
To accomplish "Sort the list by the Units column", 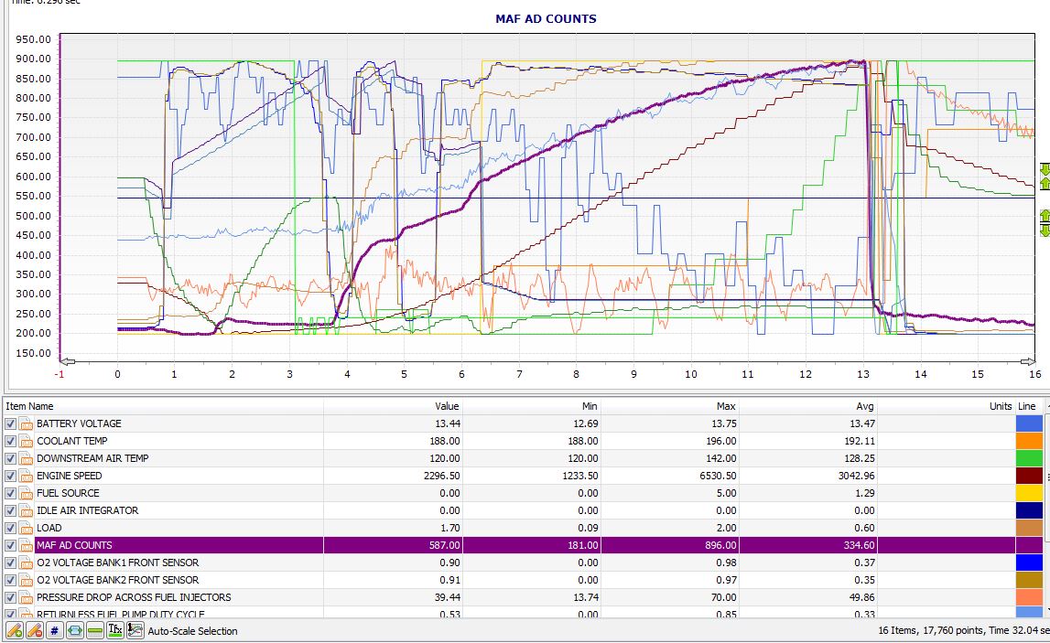I will click(x=947, y=406).
